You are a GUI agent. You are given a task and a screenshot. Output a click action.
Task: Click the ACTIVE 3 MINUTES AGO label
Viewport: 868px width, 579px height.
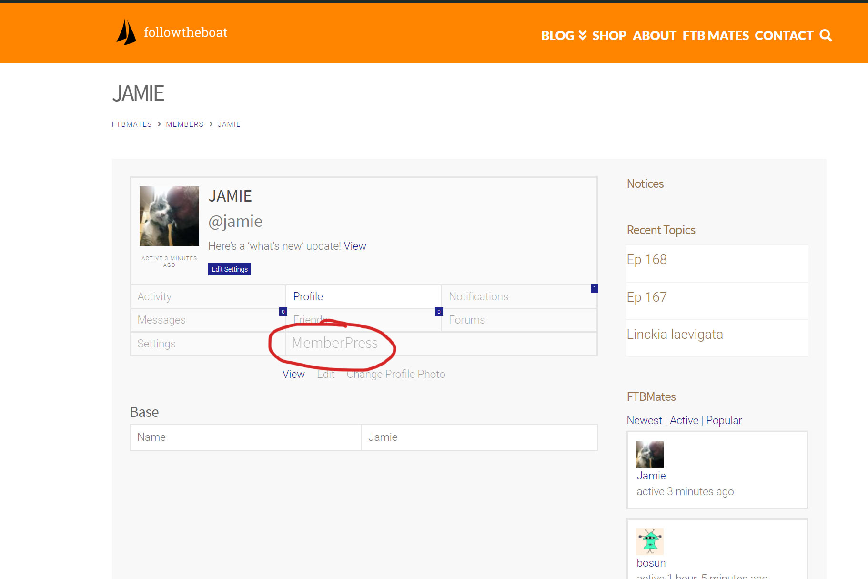pos(169,262)
